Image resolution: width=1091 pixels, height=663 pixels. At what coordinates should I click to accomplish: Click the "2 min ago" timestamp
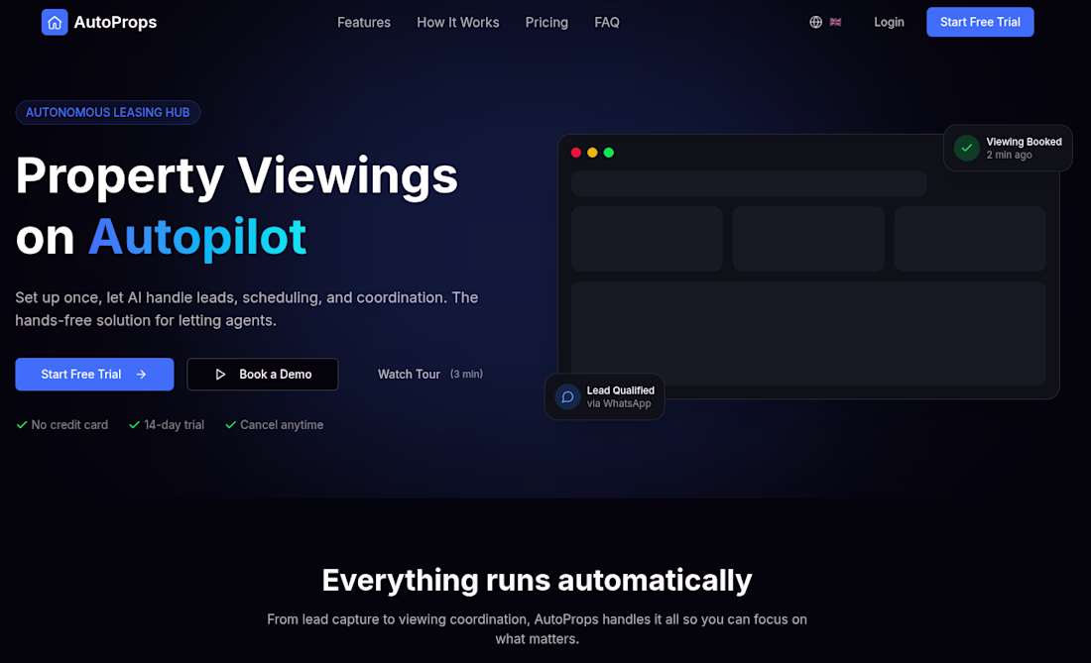[1009, 155]
